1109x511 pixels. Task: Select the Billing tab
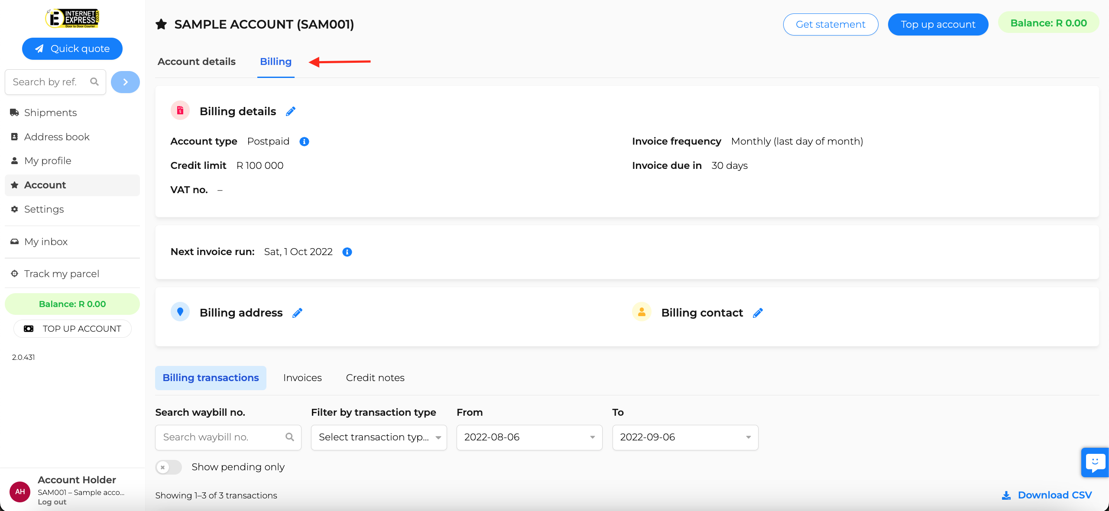coord(276,61)
